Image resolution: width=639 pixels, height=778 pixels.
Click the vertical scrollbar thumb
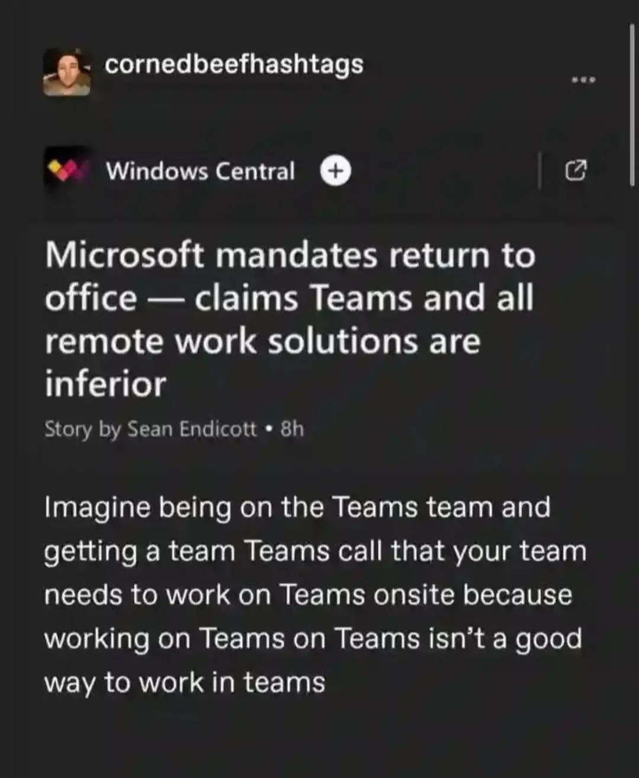[632, 105]
